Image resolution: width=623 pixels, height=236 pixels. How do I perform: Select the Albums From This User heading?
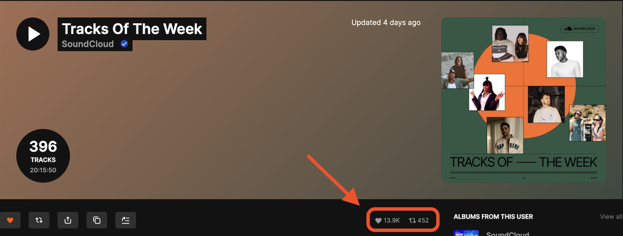pos(493,217)
